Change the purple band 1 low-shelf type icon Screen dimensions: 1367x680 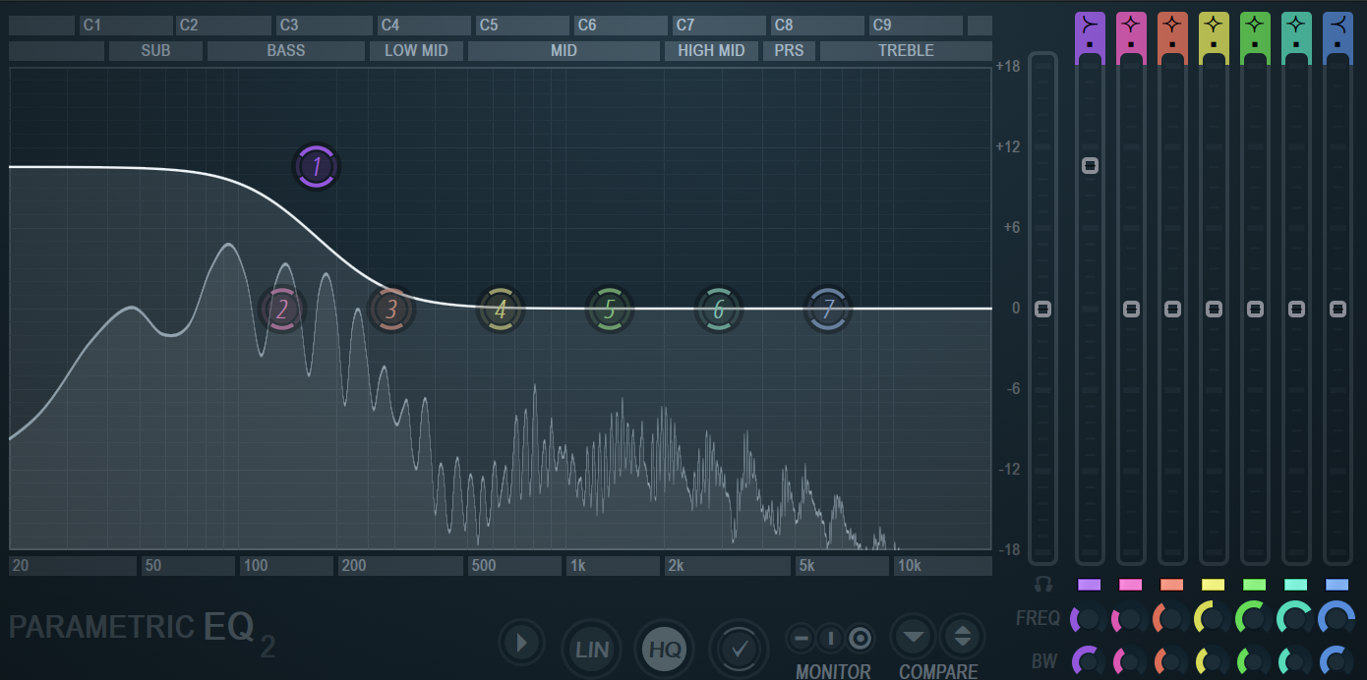point(1090,24)
